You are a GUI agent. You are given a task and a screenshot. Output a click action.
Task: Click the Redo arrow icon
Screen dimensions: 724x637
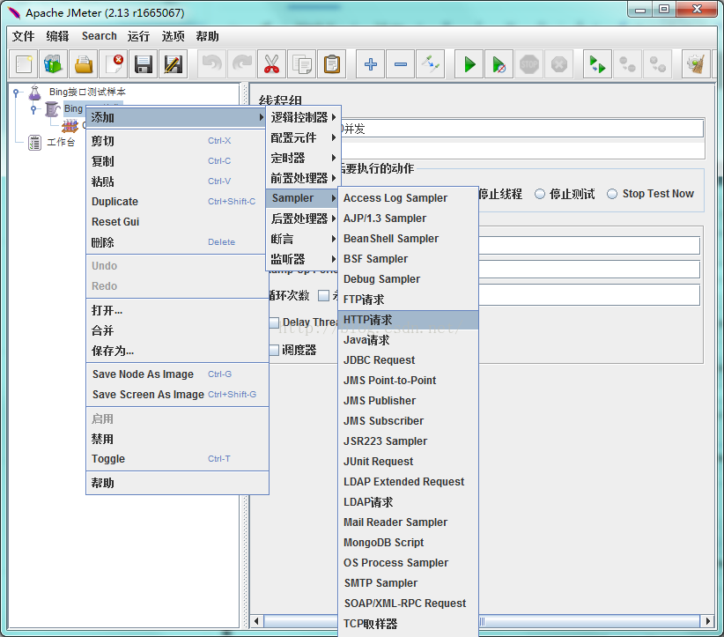[242, 64]
